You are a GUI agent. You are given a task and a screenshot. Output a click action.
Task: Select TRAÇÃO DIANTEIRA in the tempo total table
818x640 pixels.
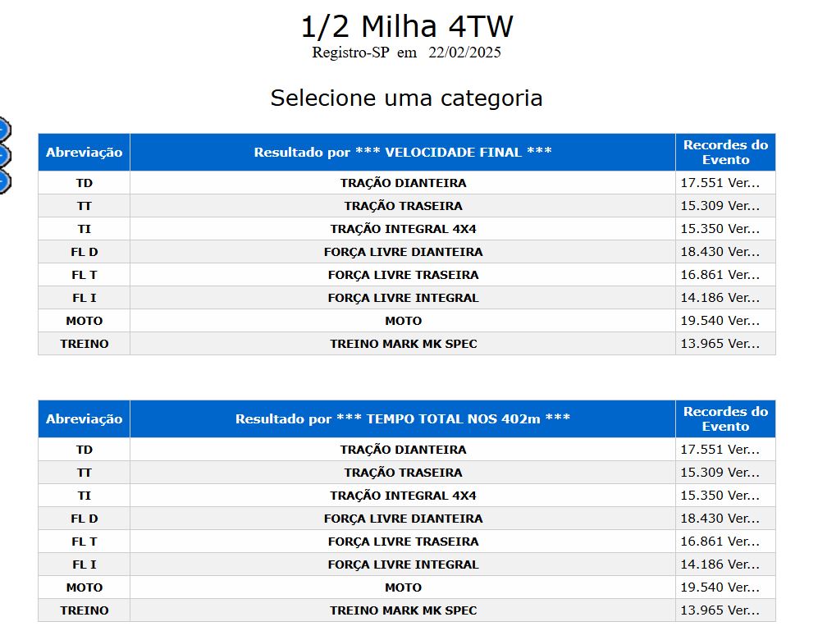click(403, 450)
